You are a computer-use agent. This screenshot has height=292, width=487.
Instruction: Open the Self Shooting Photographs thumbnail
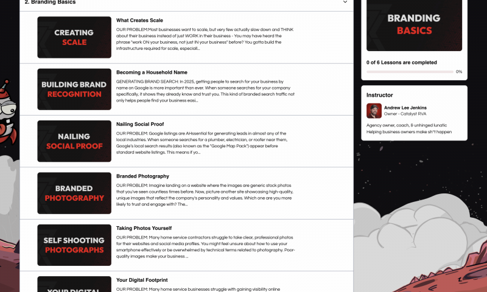(74, 245)
